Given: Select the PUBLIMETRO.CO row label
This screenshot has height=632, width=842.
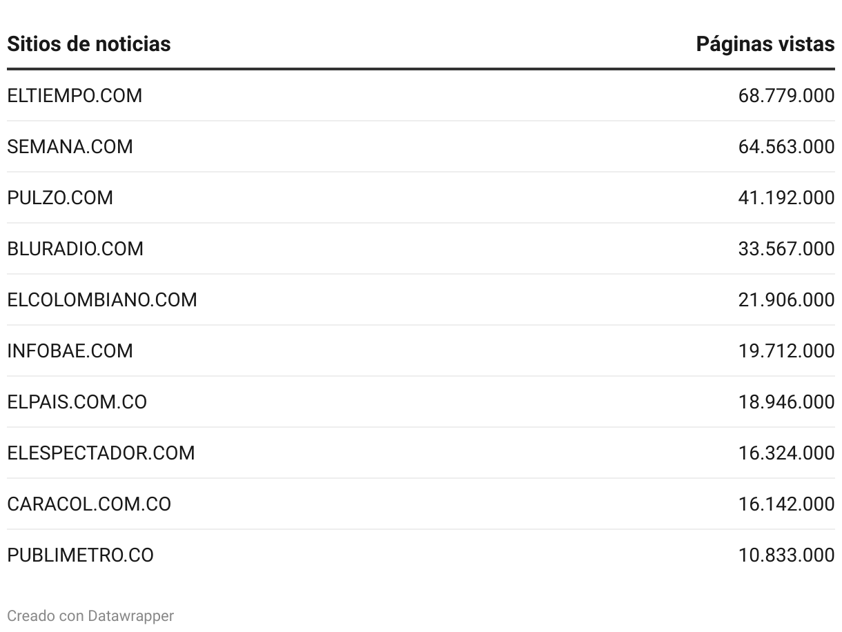Looking at the screenshot, I should [80, 555].
